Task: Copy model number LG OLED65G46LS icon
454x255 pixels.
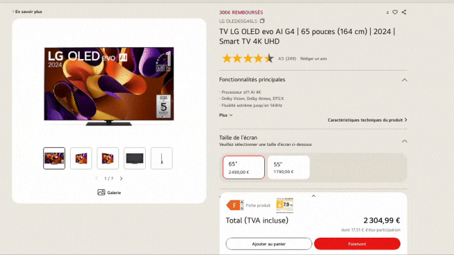Action: (262, 21)
